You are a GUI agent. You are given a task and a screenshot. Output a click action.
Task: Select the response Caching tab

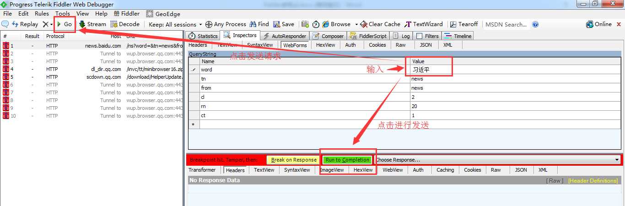445,170
